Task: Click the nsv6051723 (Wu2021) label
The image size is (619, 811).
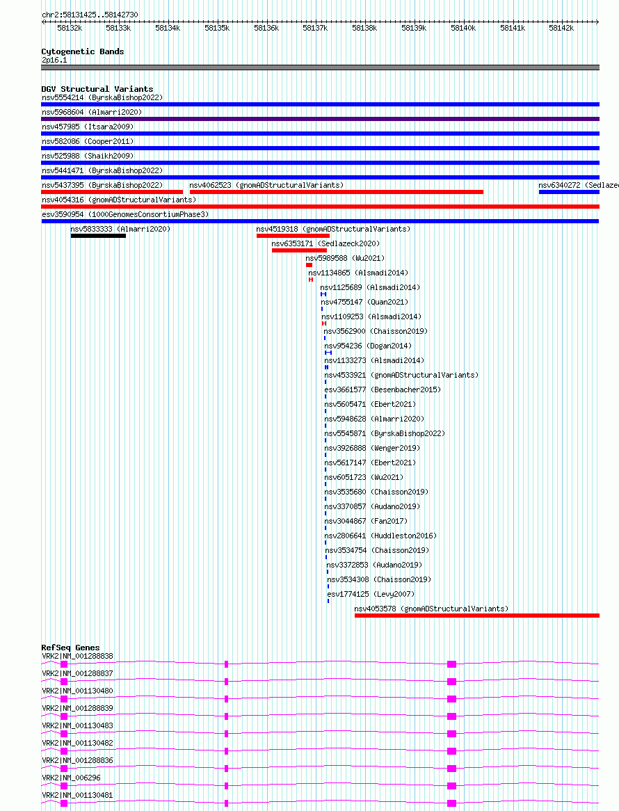Action: [364, 477]
